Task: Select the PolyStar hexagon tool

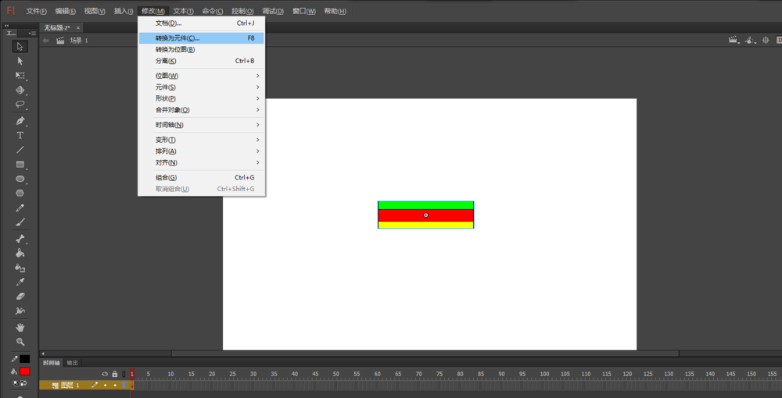Action: click(20, 193)
